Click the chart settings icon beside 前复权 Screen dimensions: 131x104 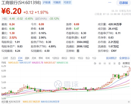pyautogui.click(x=119, y=63)
